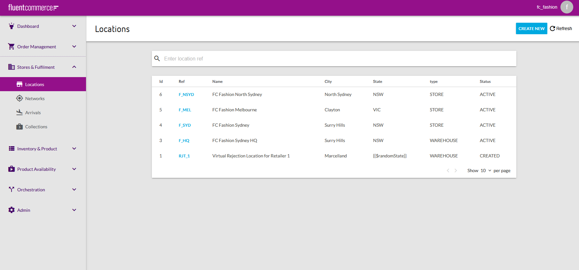579x270 pixels.
Task: Collapse the Stores & Fulfilment section
Action: point(74,67)
